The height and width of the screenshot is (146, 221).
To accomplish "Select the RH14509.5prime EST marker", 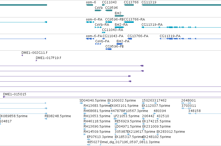I will tap(85, 134).
